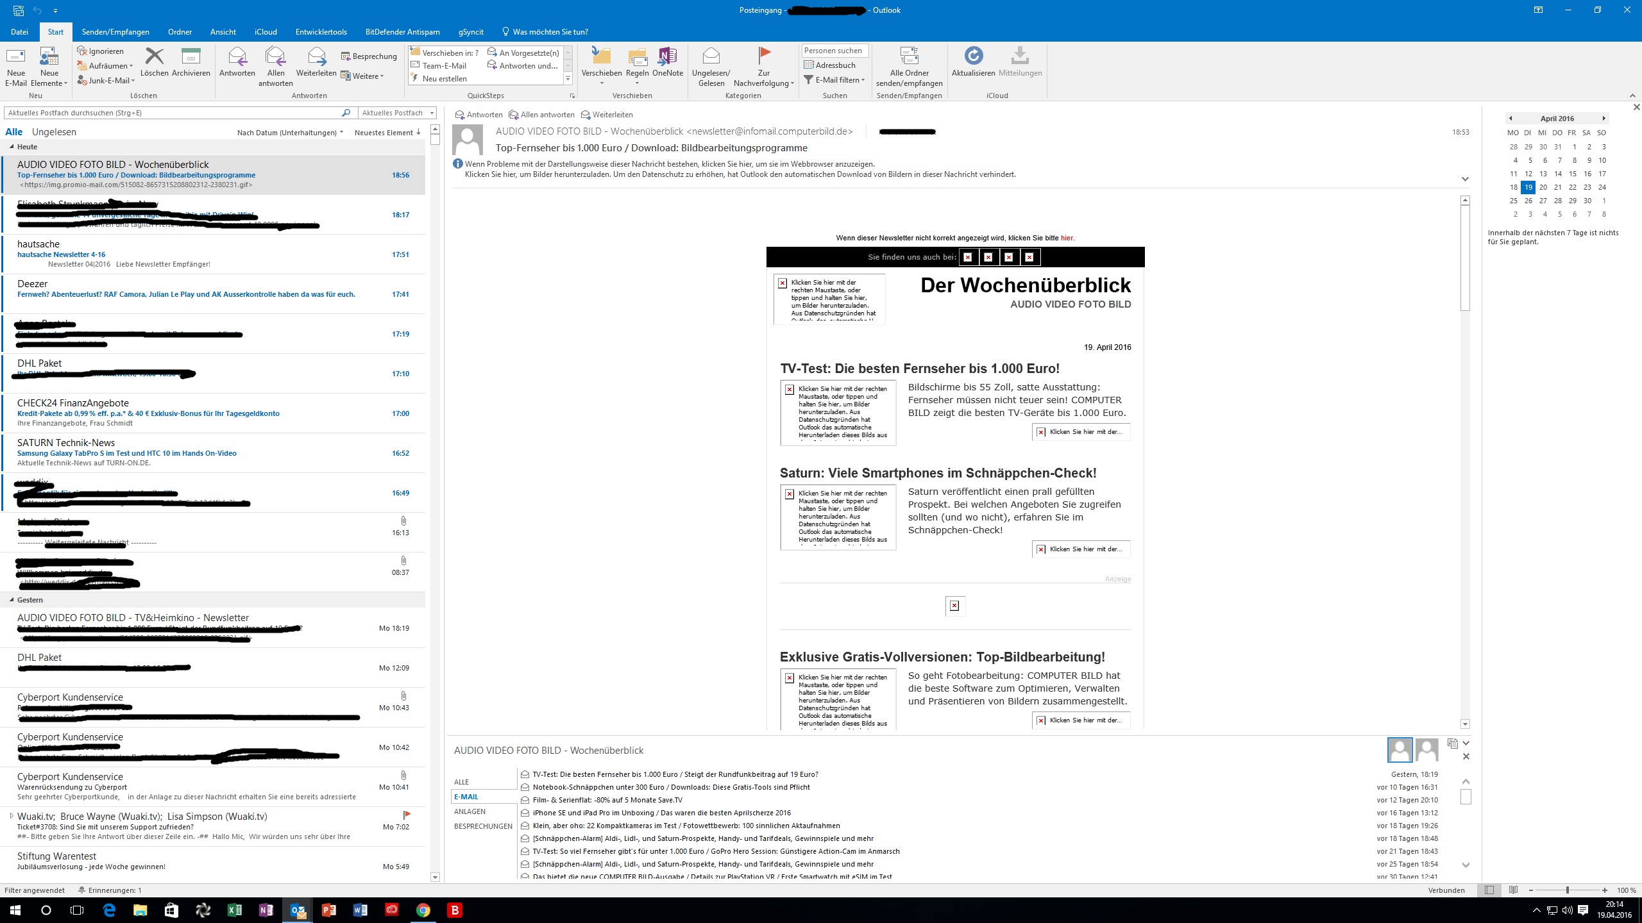Viewport: 1642px width, 923px height.
Task: Click Allen antworten ribbon icon
Action: 275,57
